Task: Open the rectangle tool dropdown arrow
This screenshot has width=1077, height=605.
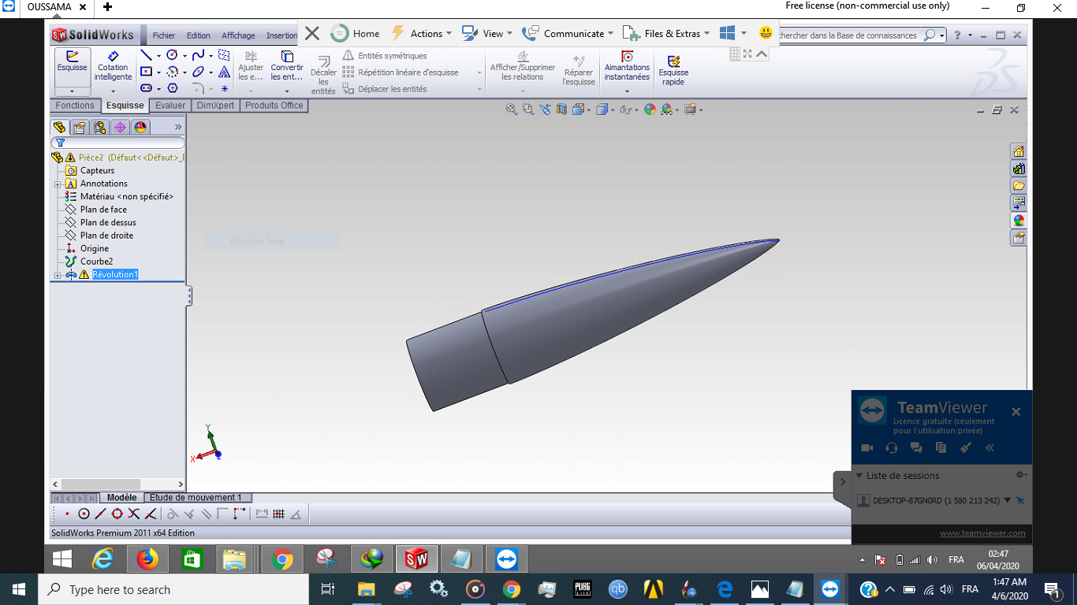Action: click(158, 72)
